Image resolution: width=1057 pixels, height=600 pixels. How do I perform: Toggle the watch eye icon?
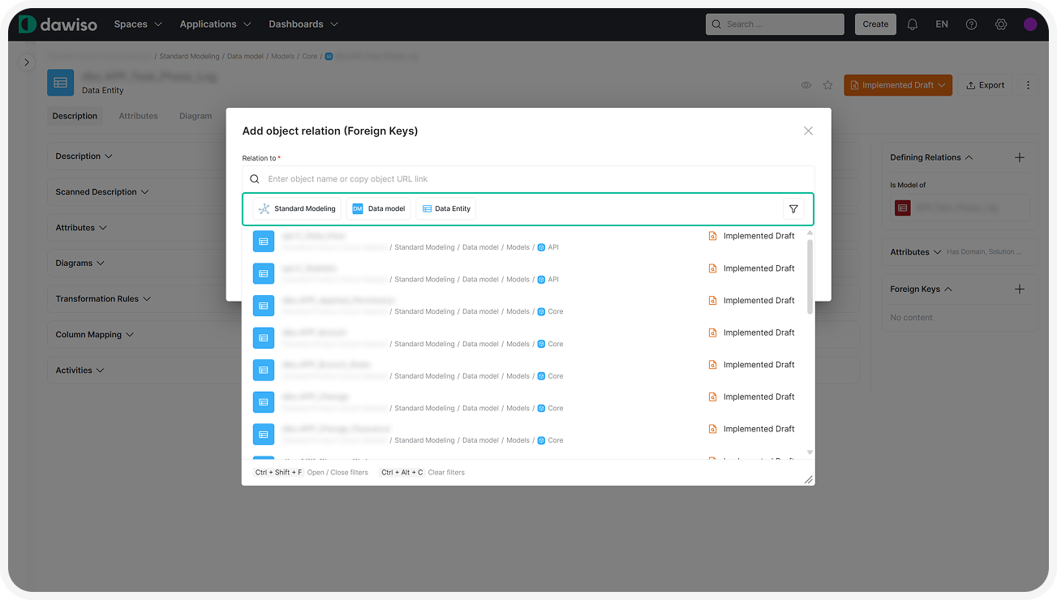click(806, 85)
